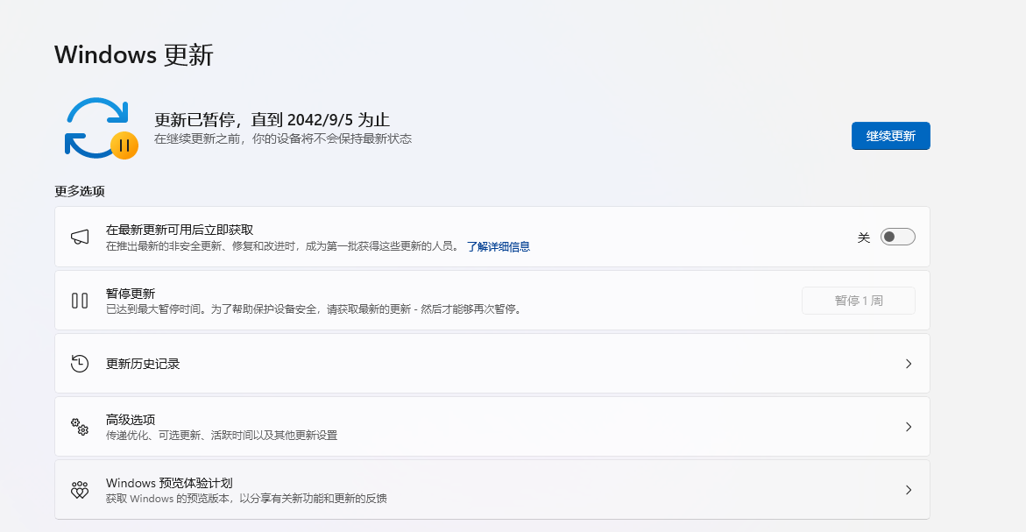Image resolution: width=1026 pixels, height=532 pixels.
Task: Expand chevron on 高级选项 row
Action: (x=909, y=427)
